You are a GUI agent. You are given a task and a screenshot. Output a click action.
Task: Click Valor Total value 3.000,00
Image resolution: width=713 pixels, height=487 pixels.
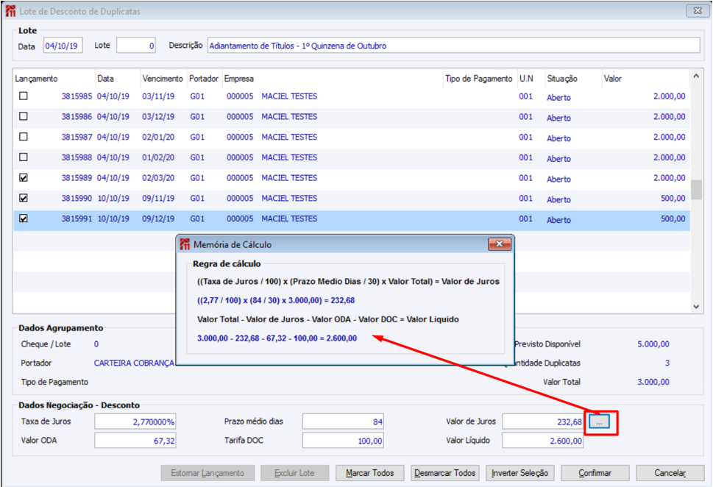tap(653, 382)
